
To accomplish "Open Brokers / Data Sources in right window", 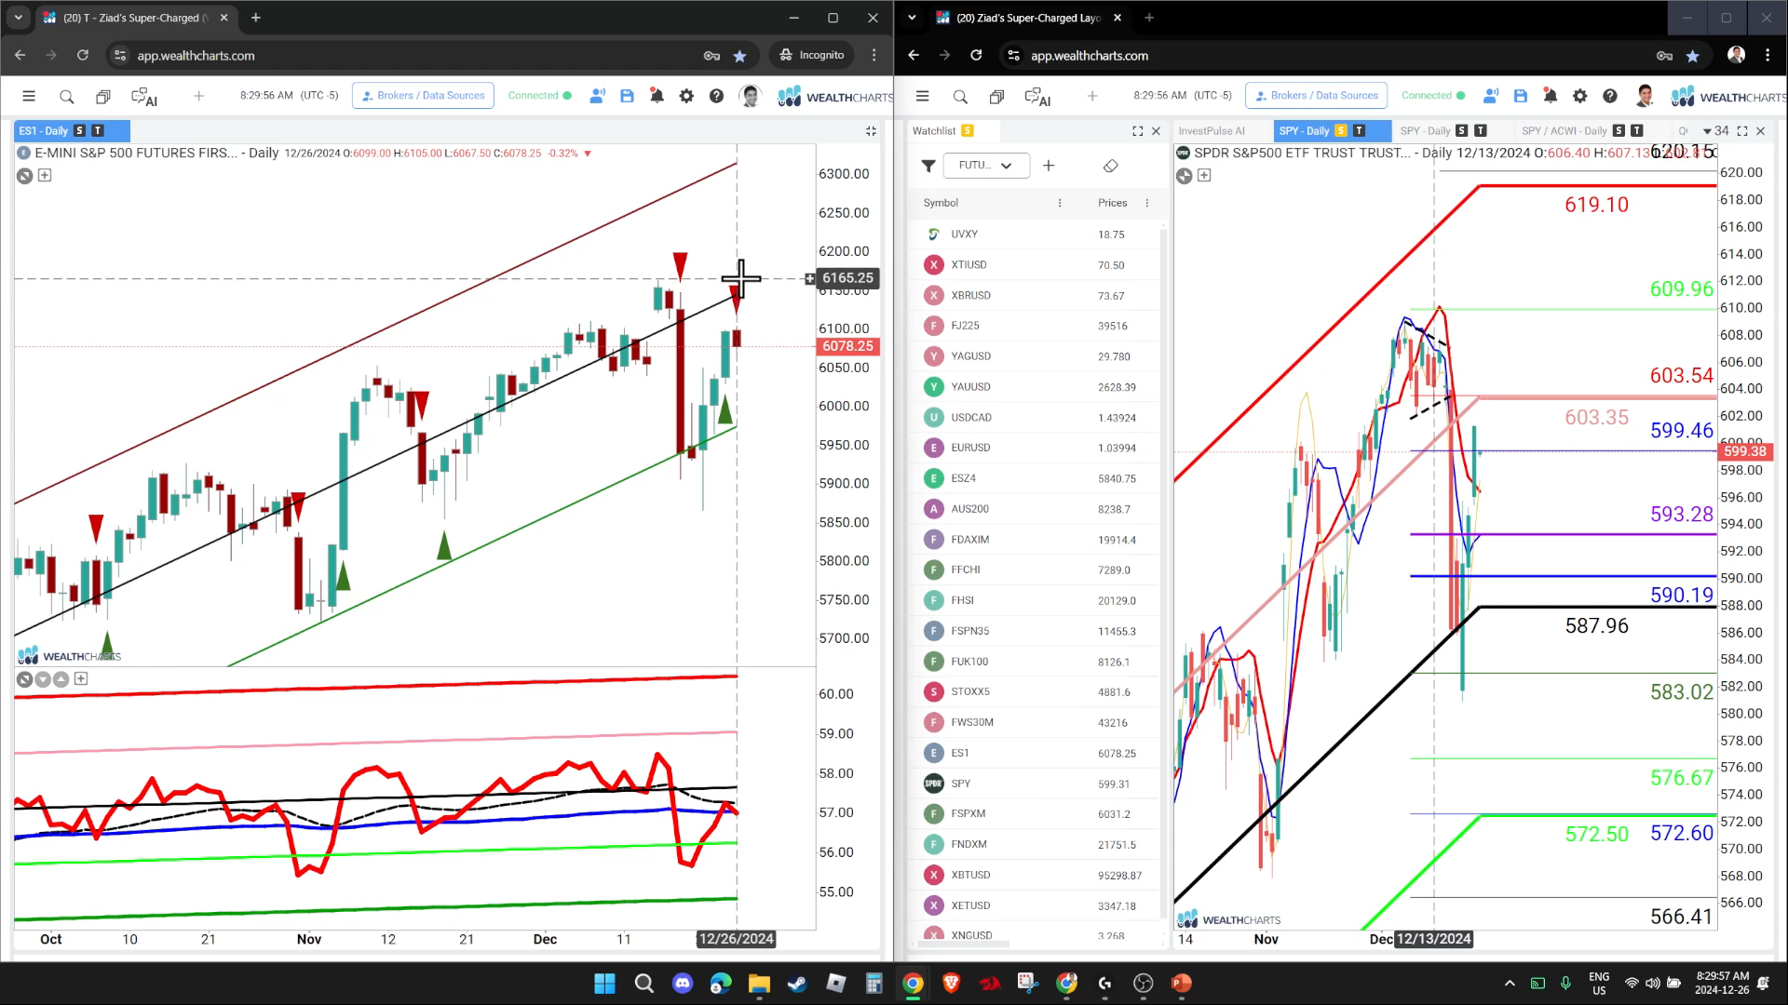I will (1316, 96).
